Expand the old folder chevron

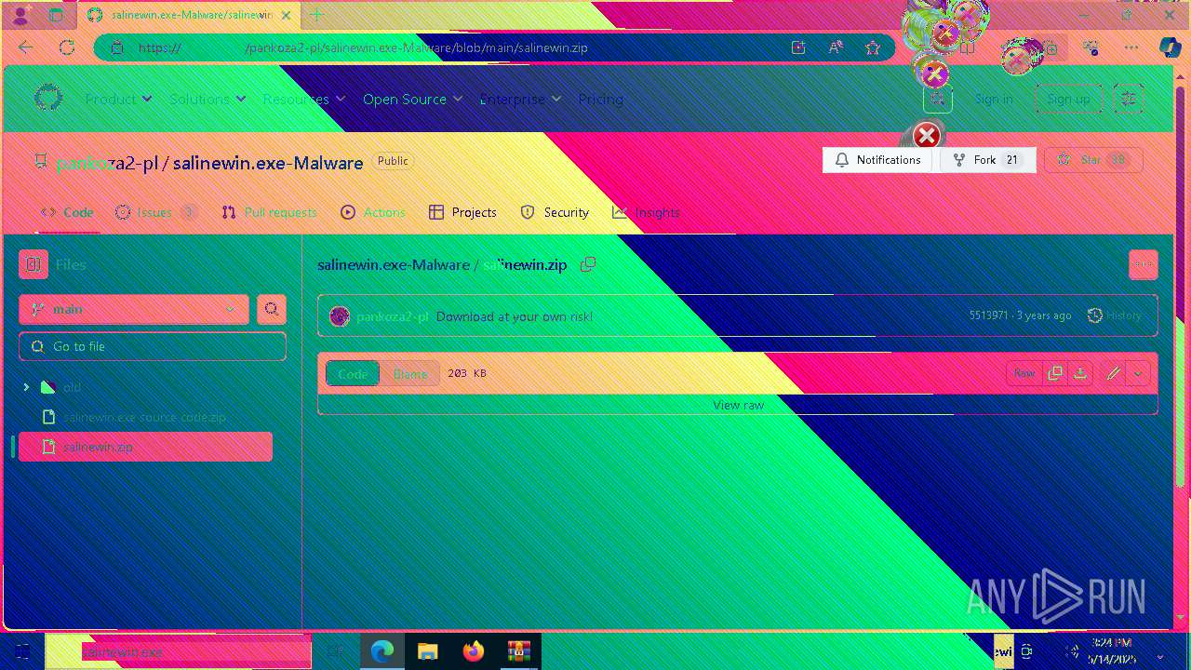26,387
